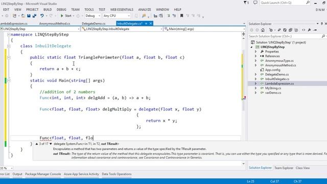Pin the Solution Explorer panel
The width and height of the screenshot is (327, 184).
(321, 24)
